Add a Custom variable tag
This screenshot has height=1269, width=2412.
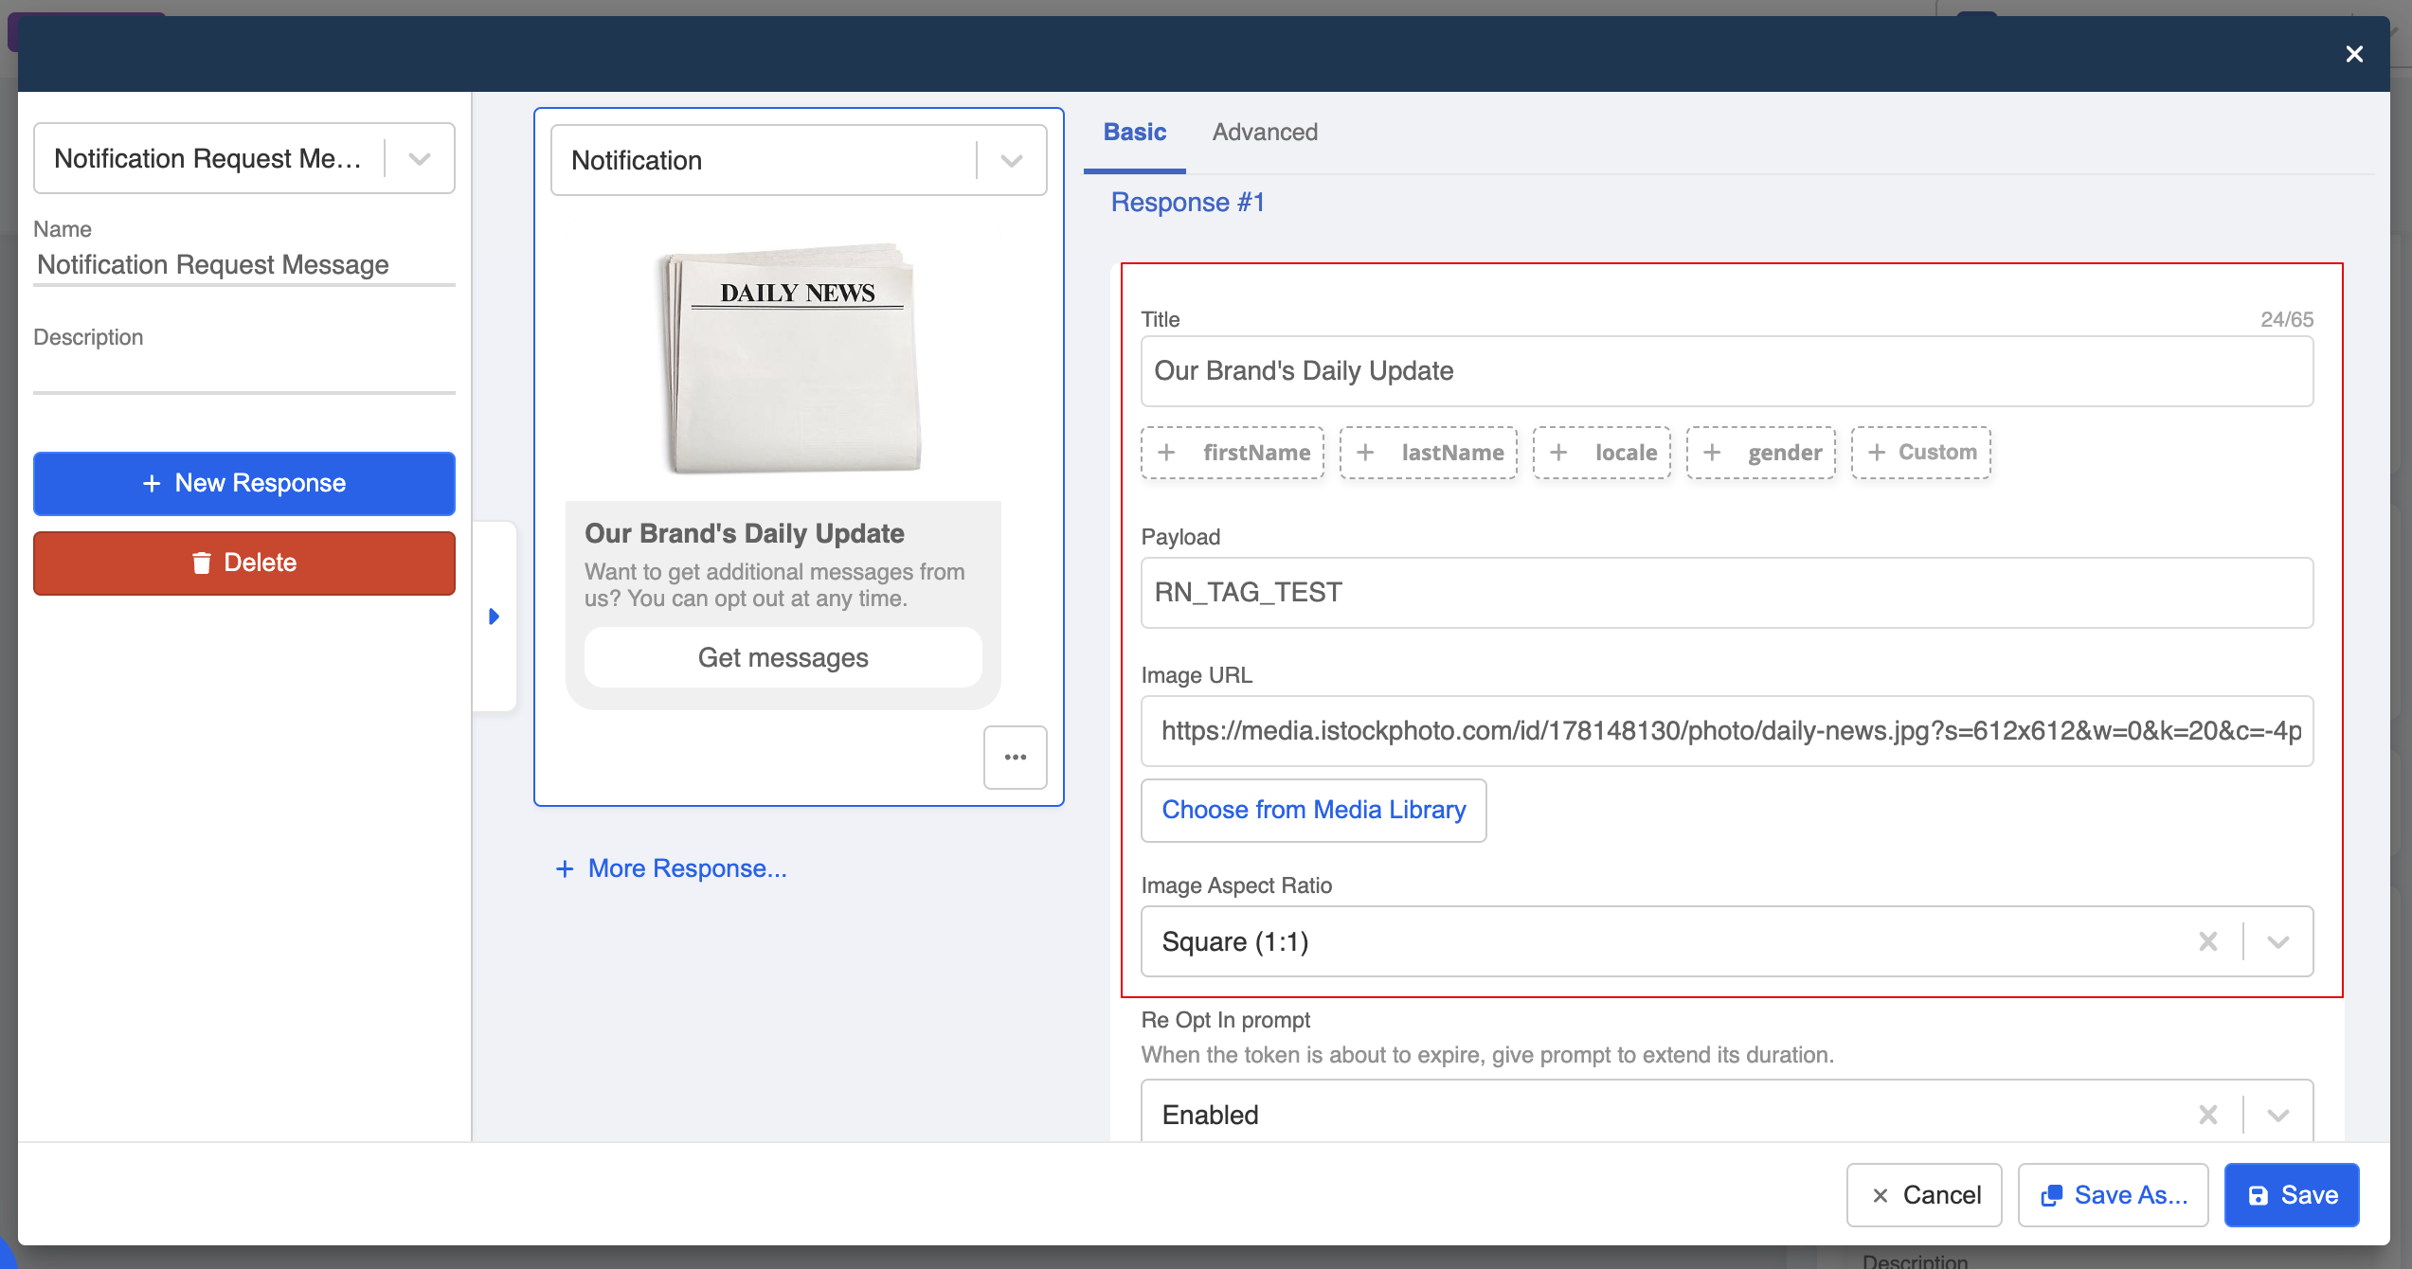[1921, 453]
